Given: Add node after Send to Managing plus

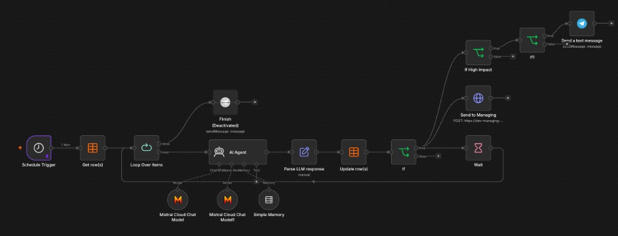Looking at the screenshot, I should [x=508, y=98].
